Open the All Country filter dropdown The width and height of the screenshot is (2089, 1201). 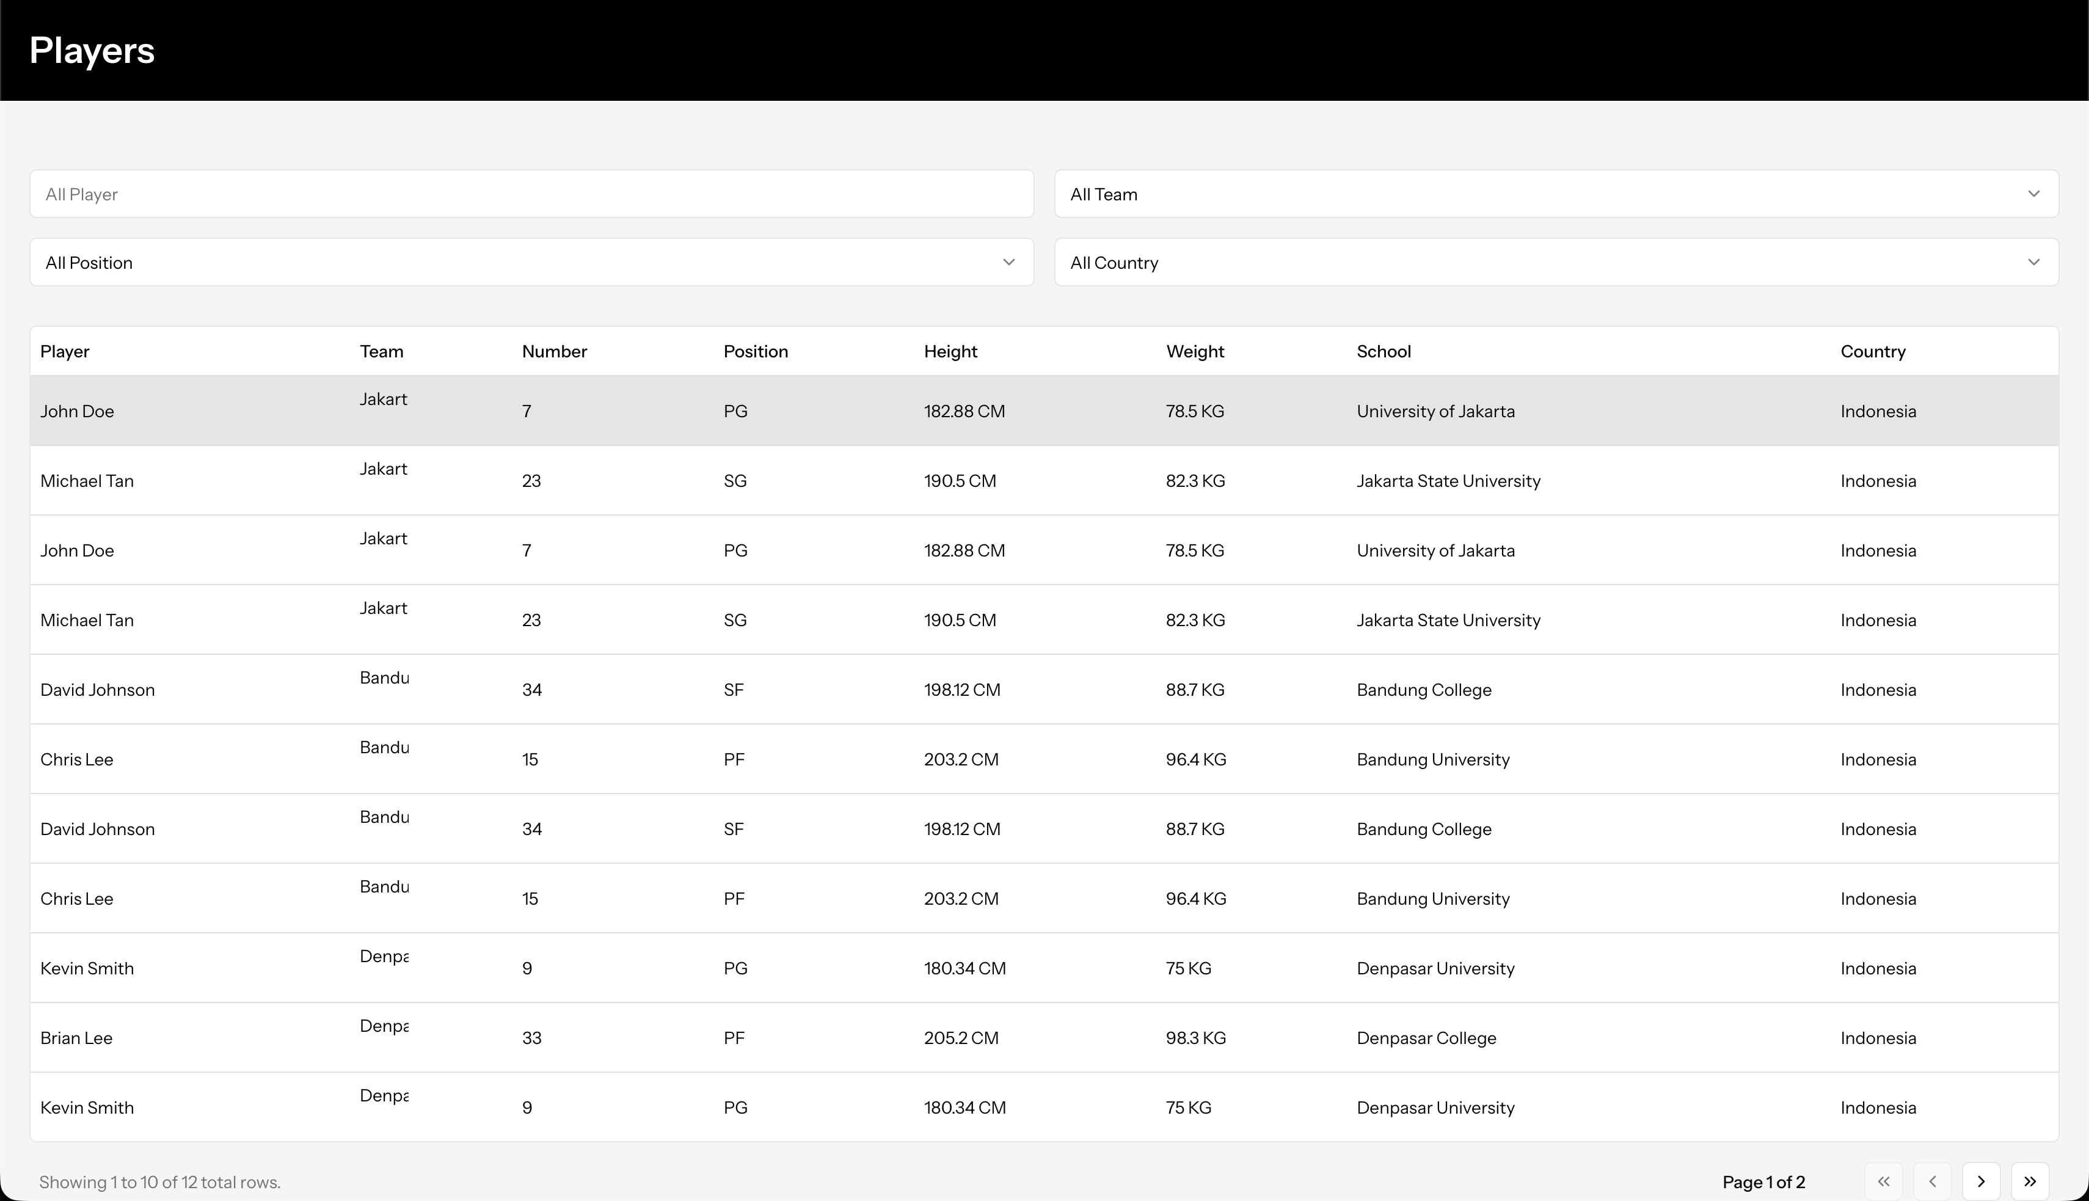pos(1556,262)
